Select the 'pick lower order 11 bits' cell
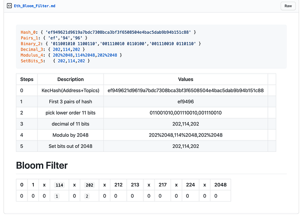Screen dimensions: 303x218 (71, 113)
